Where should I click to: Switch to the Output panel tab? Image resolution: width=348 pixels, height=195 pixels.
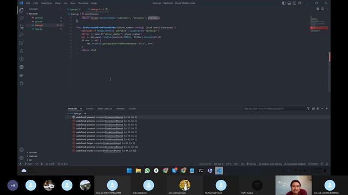(x=90, y=109)
